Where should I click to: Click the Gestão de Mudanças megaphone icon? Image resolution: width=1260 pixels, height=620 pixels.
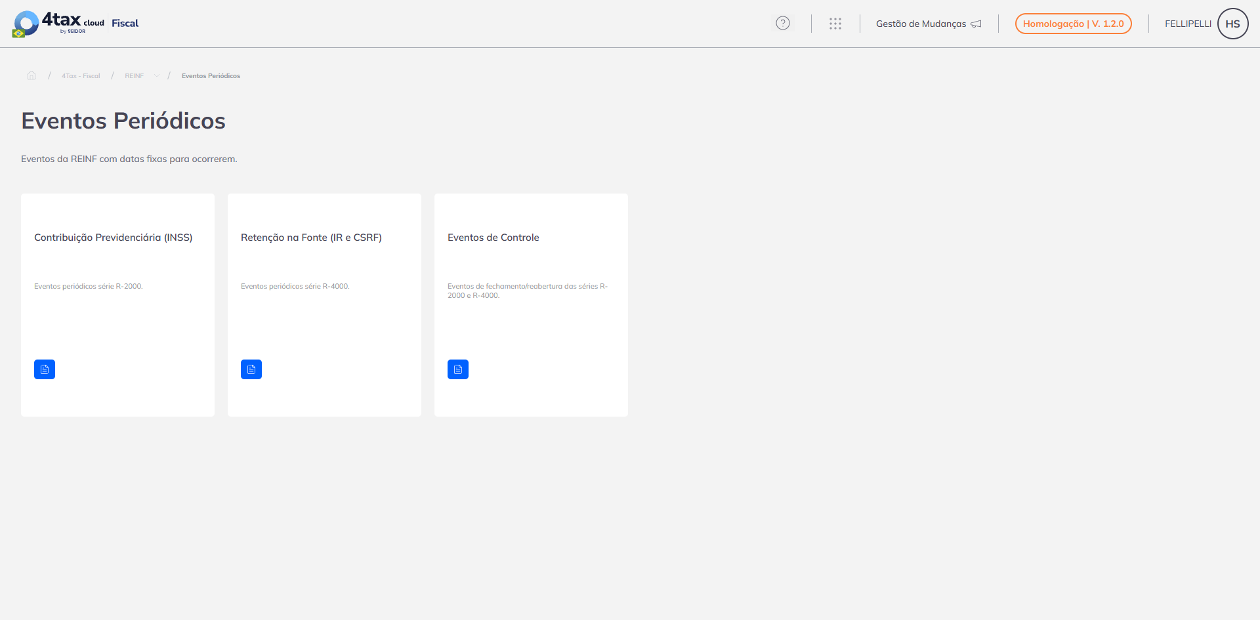click(x=976, y=24)
